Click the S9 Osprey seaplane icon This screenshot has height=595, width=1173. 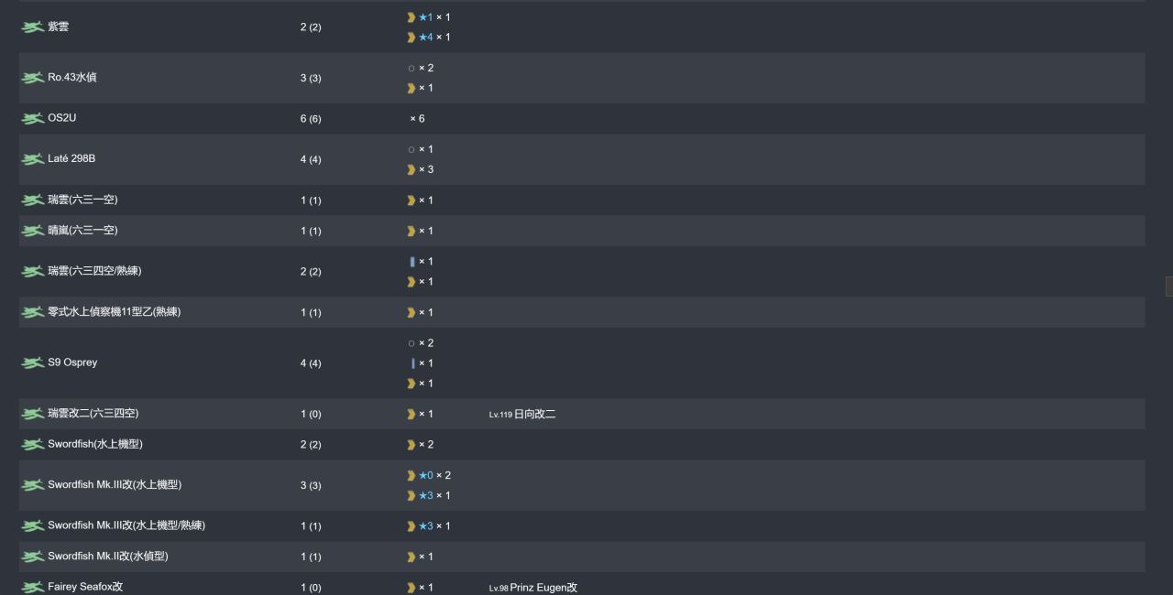pyautogui.click(x=32, y=363)
